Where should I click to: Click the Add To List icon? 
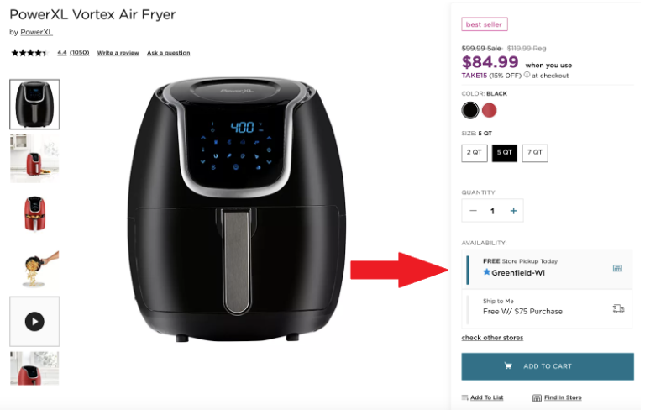pos(464,397)
